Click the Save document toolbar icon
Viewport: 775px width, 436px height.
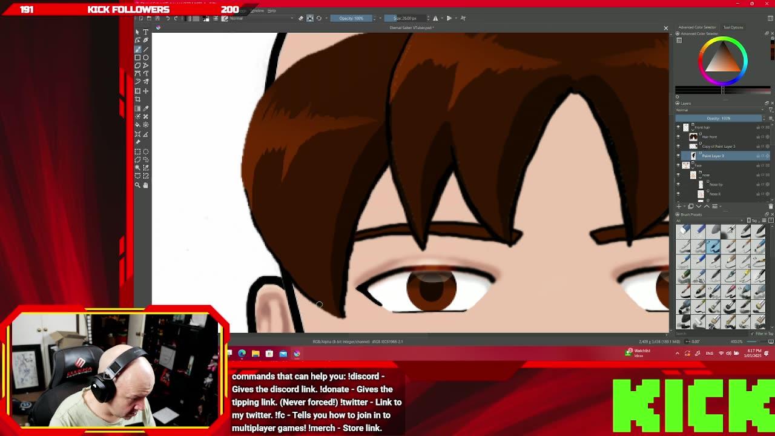157,18
